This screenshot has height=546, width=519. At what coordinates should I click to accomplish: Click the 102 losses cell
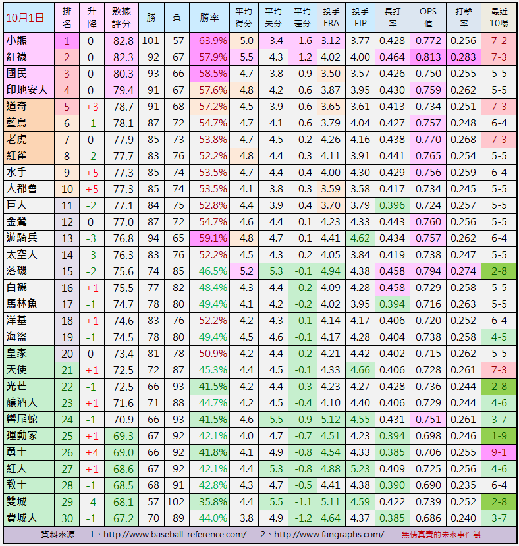(177, 502)
